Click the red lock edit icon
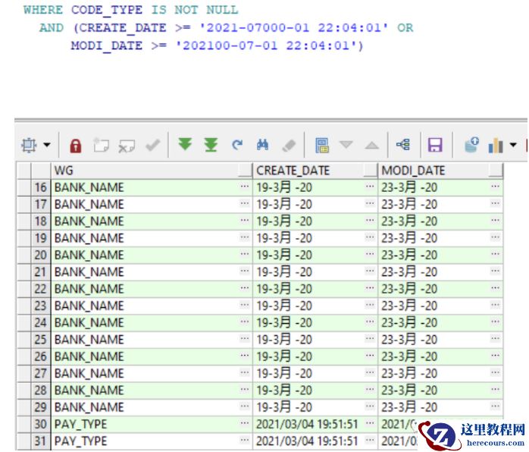This screenshot has height=452, width=529. (76, 146)
